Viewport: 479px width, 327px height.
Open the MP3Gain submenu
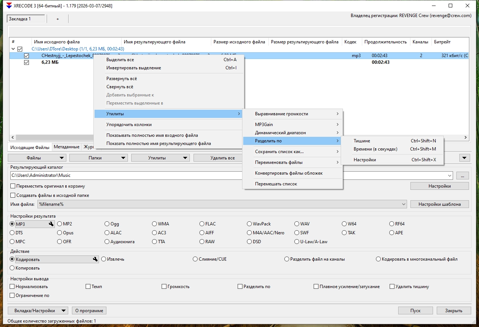pos(293,125)
